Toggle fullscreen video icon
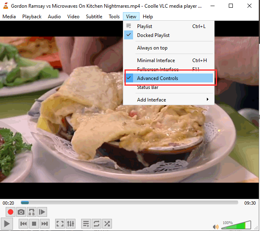This screenshot has width=260, height=231. click(60, 224)
